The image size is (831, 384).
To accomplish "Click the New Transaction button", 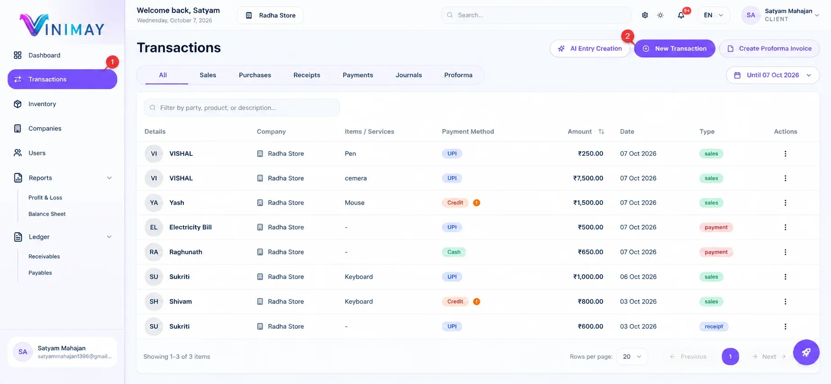I will tap(674, 49).
